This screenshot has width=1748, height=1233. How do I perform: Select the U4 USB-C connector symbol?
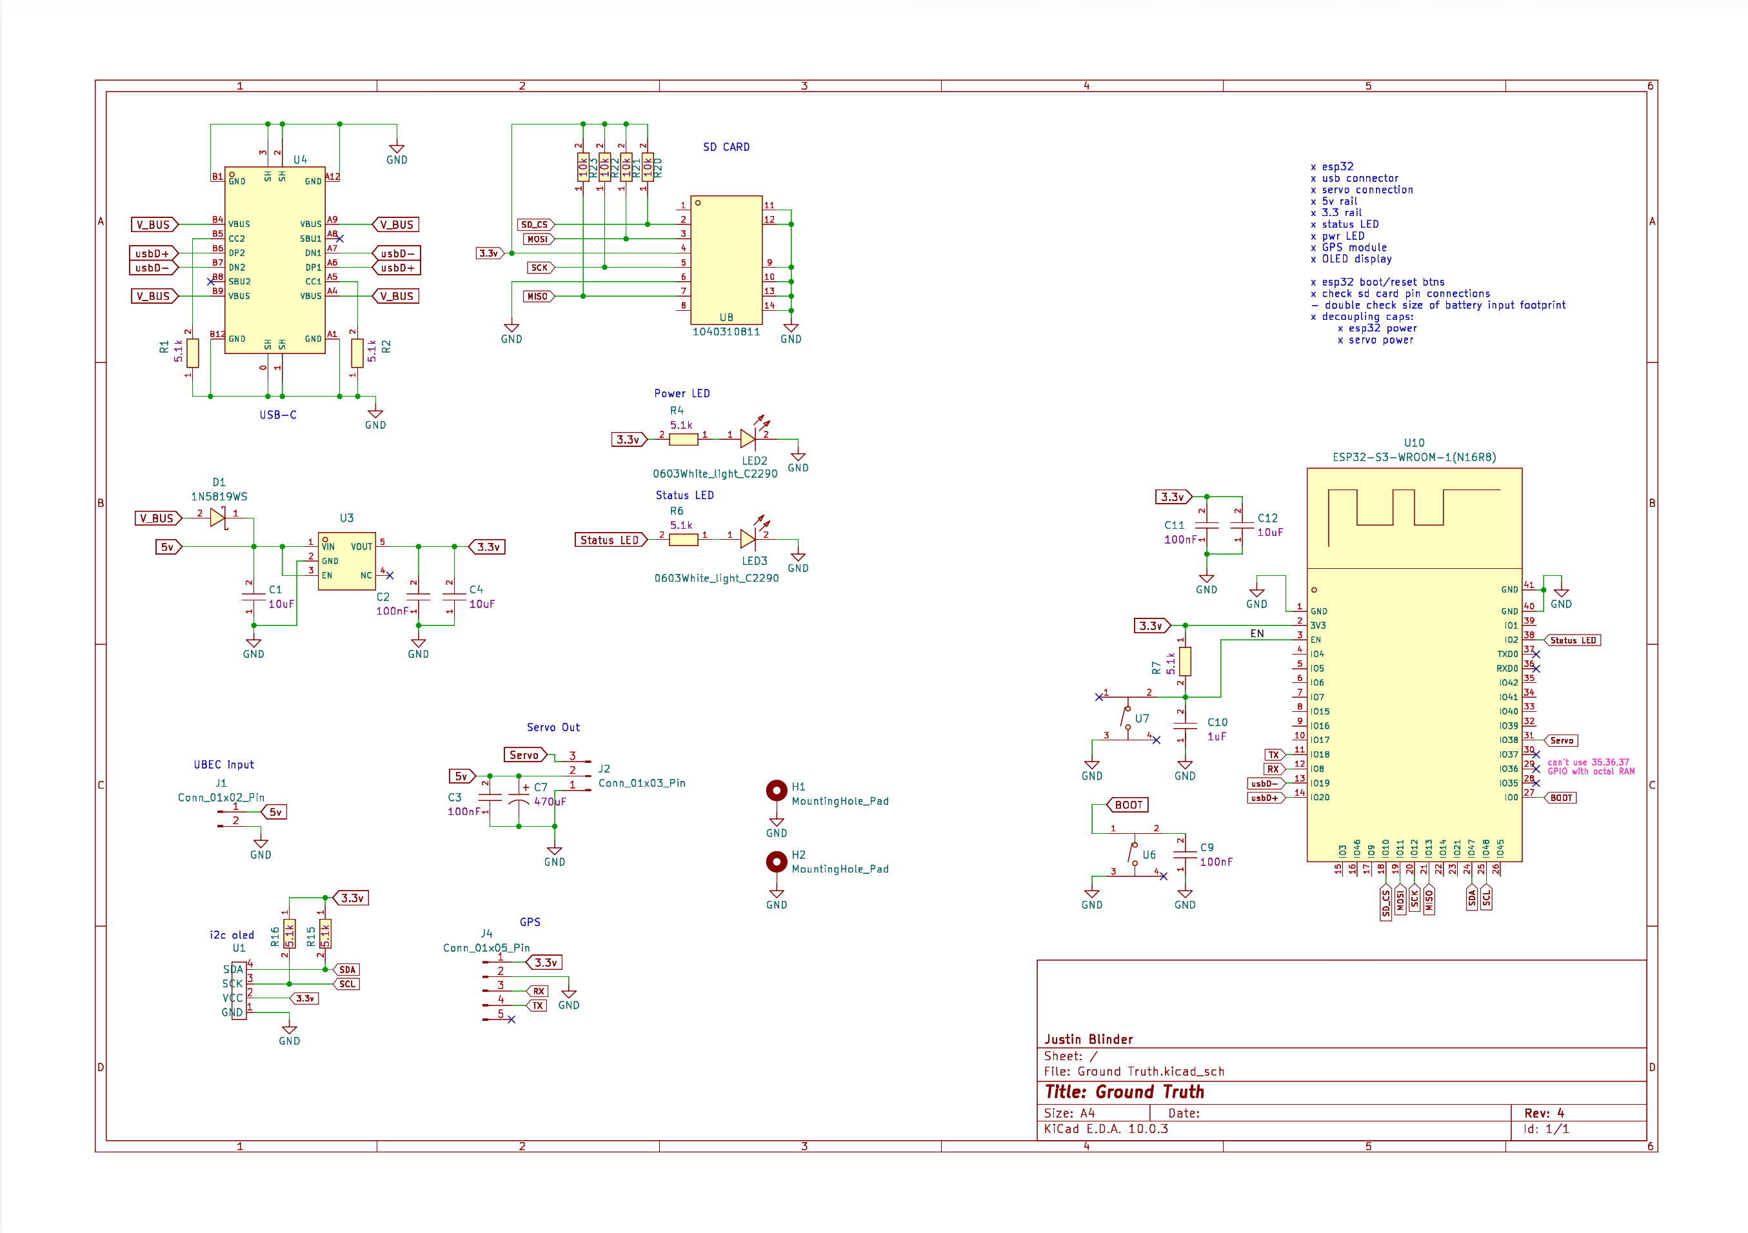(x=275, y=261)
